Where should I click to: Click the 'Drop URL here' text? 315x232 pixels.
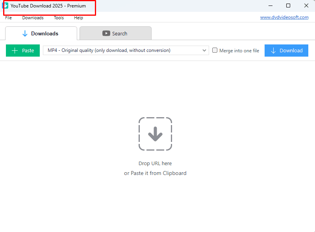[155, 163]
